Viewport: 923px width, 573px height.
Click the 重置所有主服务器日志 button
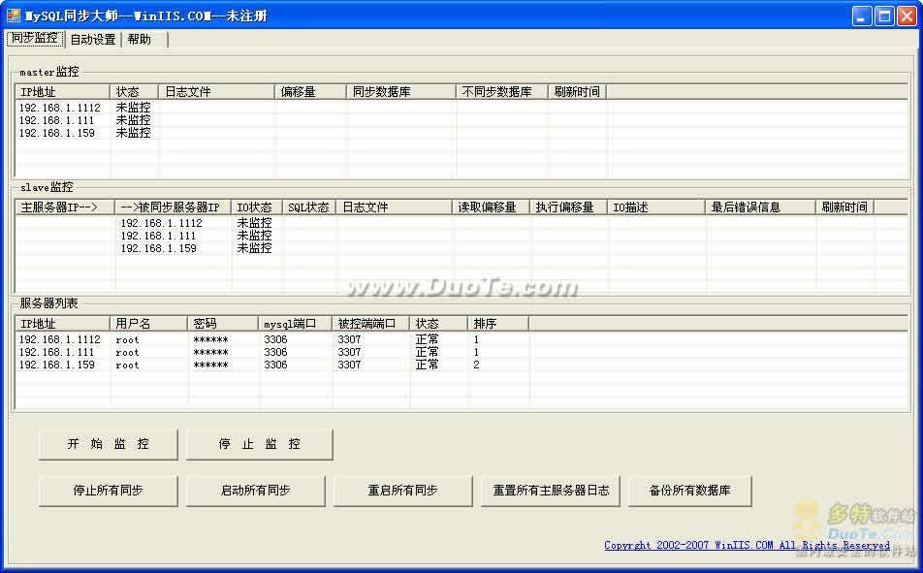click(551, 491)
